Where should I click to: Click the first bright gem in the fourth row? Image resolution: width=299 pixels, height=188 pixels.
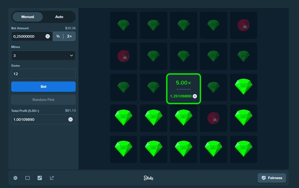(124, 118)
